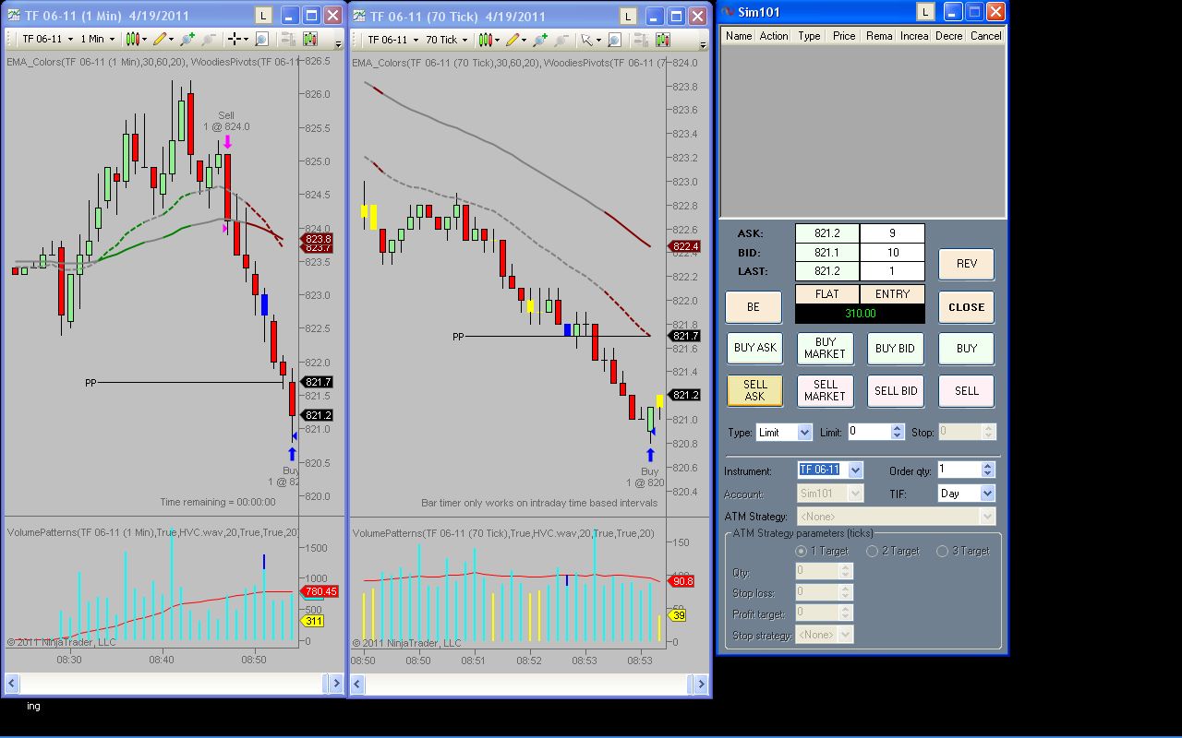Click the NinjaTrader logo in the Sim101 title bar
This screenshot has width=1182, height=738.
click(x=728, y=12)
